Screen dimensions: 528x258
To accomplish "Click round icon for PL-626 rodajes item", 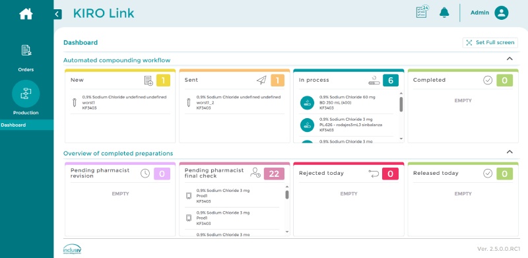I will click(307, 125).
